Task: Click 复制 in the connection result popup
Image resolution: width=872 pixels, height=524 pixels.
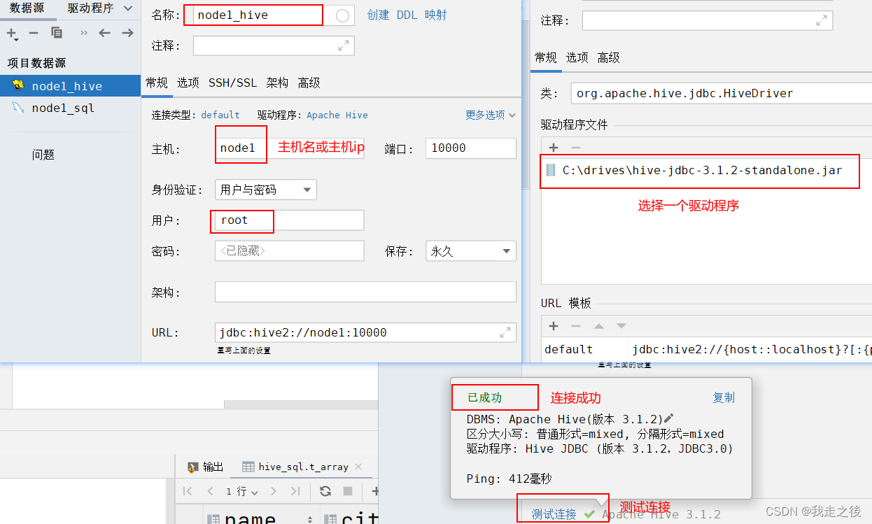Action: [x=724, y=397]
